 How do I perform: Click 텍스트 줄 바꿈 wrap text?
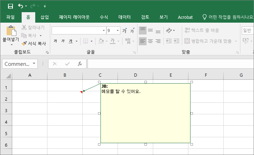pyautogui.click(x=202, y=30)
